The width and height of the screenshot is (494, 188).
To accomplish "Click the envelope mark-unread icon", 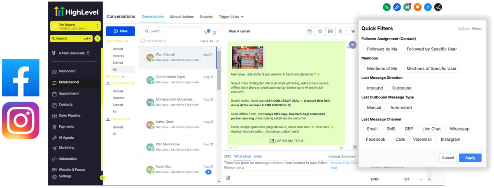I will tap(330, 31).
